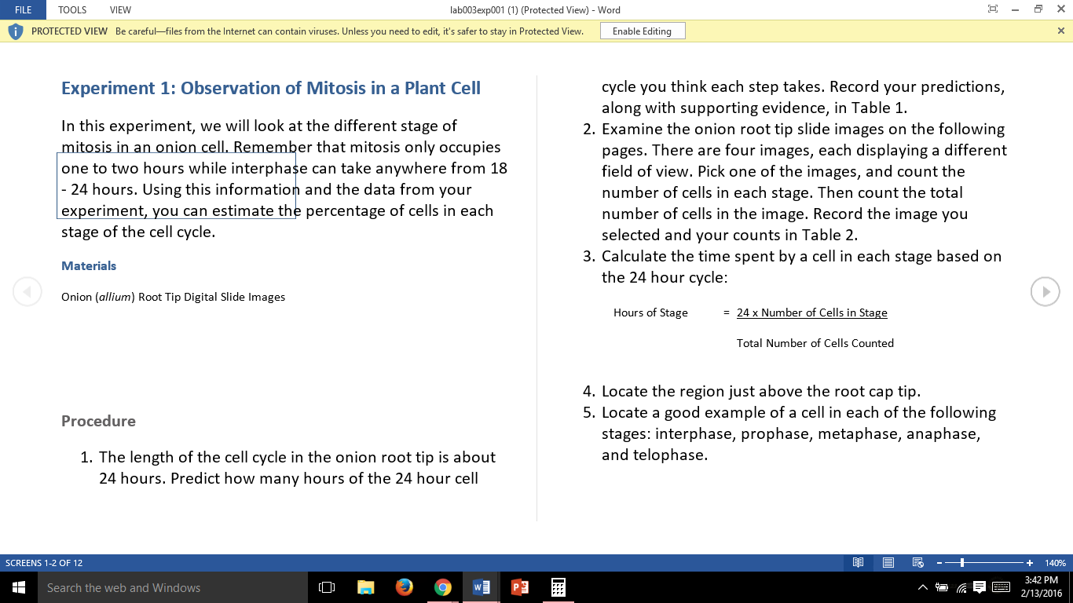Screen dimensions: 1073x603
Task: Close the Word window
Action: click(x=1061, y=9)
